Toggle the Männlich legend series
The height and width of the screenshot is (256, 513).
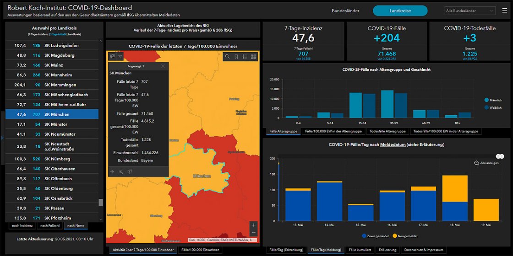pyautogui.click(x=492, y=100)
